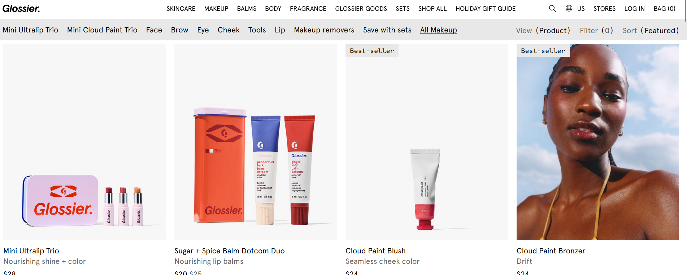Viewport: 687px width, 275px height.
Task: Open the Sort (Featured) dropdown
Action: pyautogui.click(x=651, y=31)
